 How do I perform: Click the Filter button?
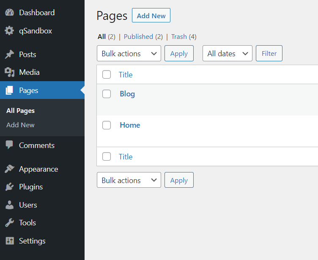point(269,53)
